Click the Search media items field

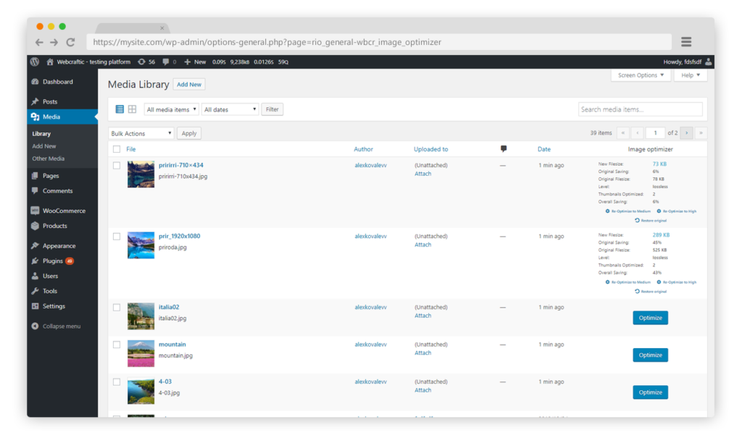[x=640, y=109]
